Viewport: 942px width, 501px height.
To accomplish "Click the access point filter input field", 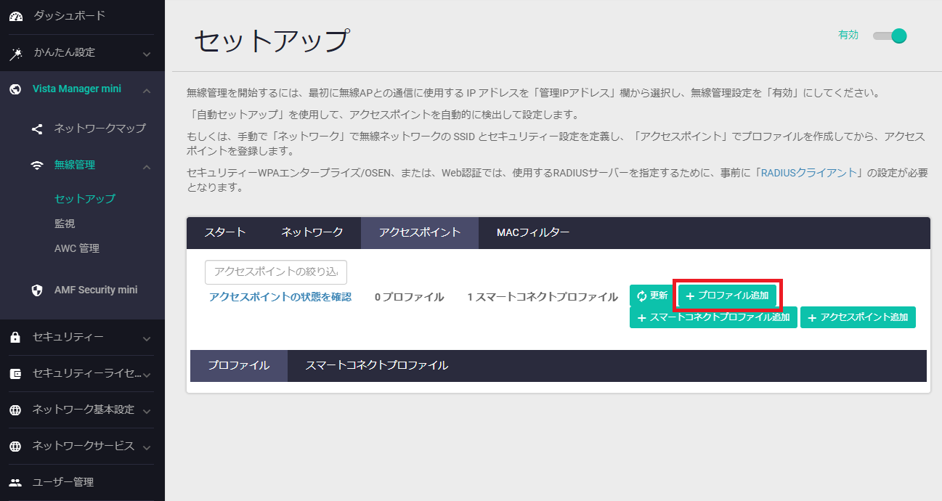I will pyautogui.click(x=276, y=272).
